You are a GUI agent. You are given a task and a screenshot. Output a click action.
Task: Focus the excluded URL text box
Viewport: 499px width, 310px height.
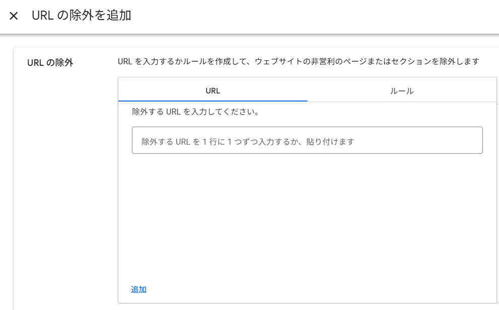pyautogui.click(x=307, y=140)
